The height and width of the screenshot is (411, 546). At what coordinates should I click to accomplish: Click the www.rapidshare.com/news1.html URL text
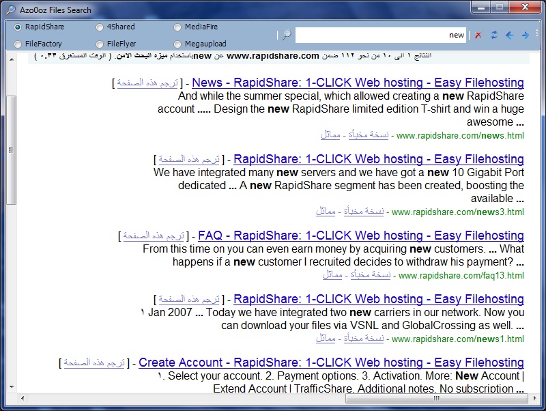point(457,339)
